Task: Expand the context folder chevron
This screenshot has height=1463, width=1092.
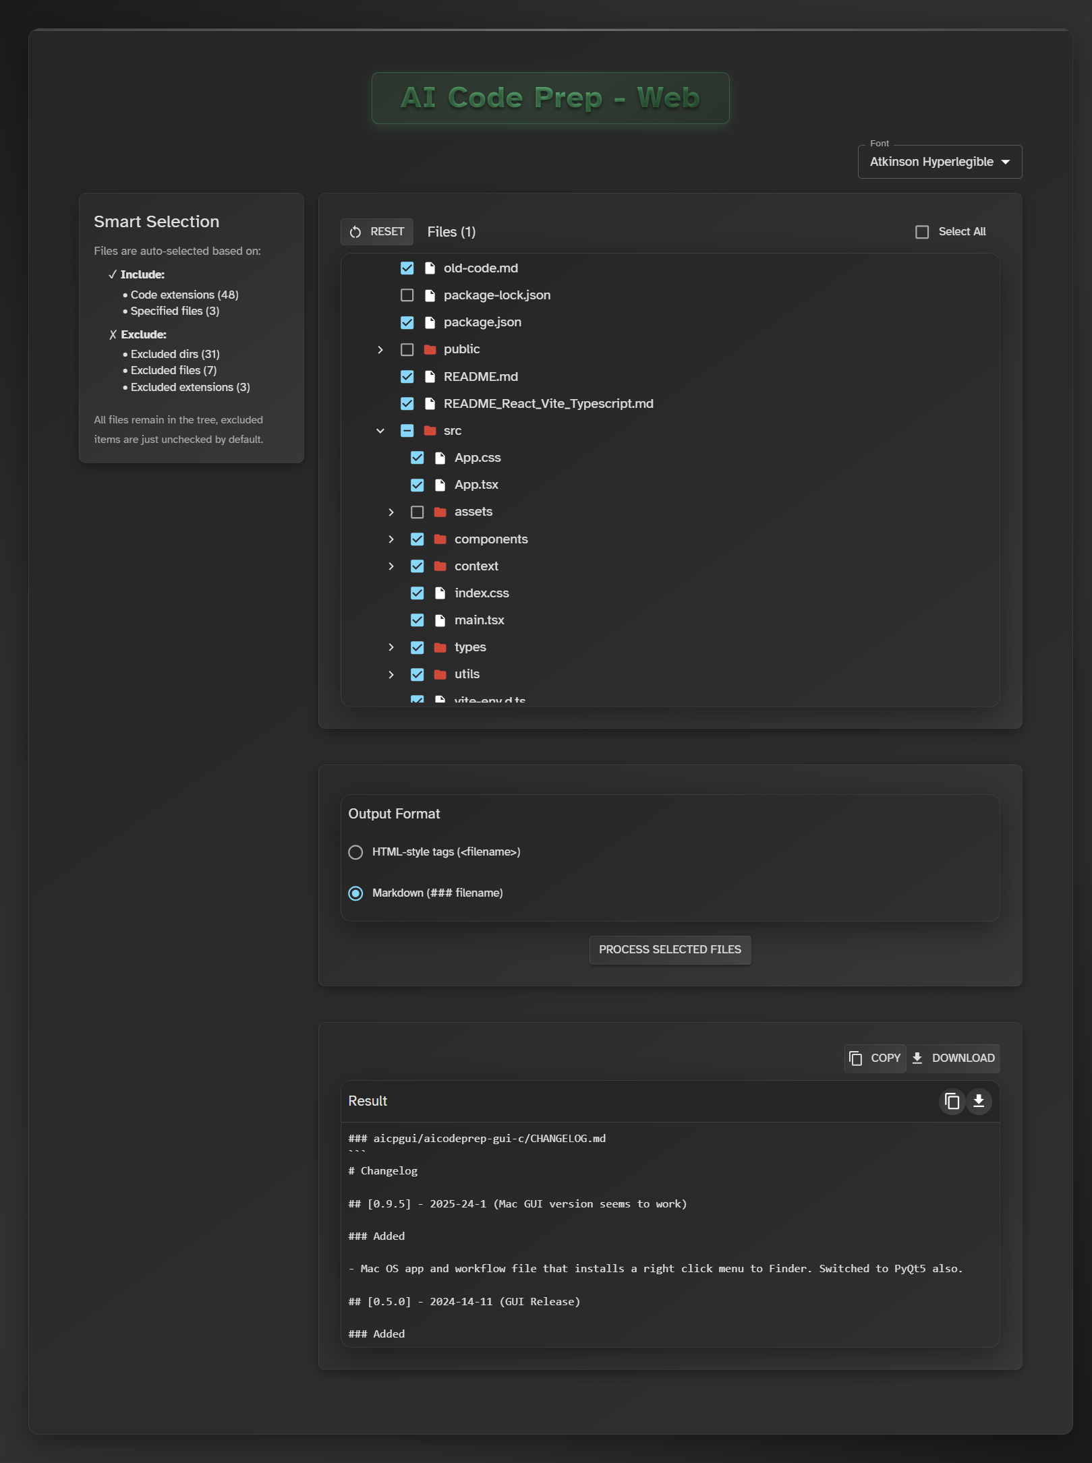Action: pos(391,566)
